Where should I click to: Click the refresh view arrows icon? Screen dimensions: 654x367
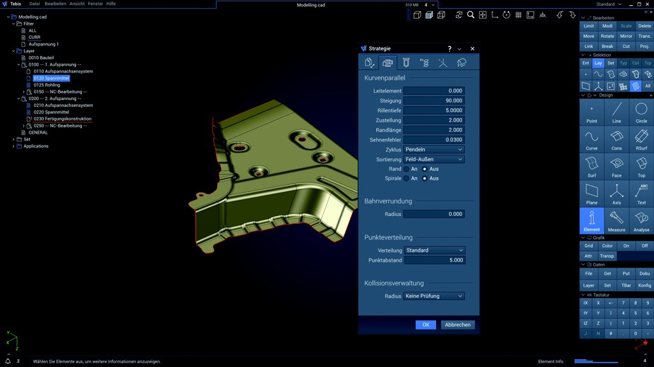[x=459, y=15]
